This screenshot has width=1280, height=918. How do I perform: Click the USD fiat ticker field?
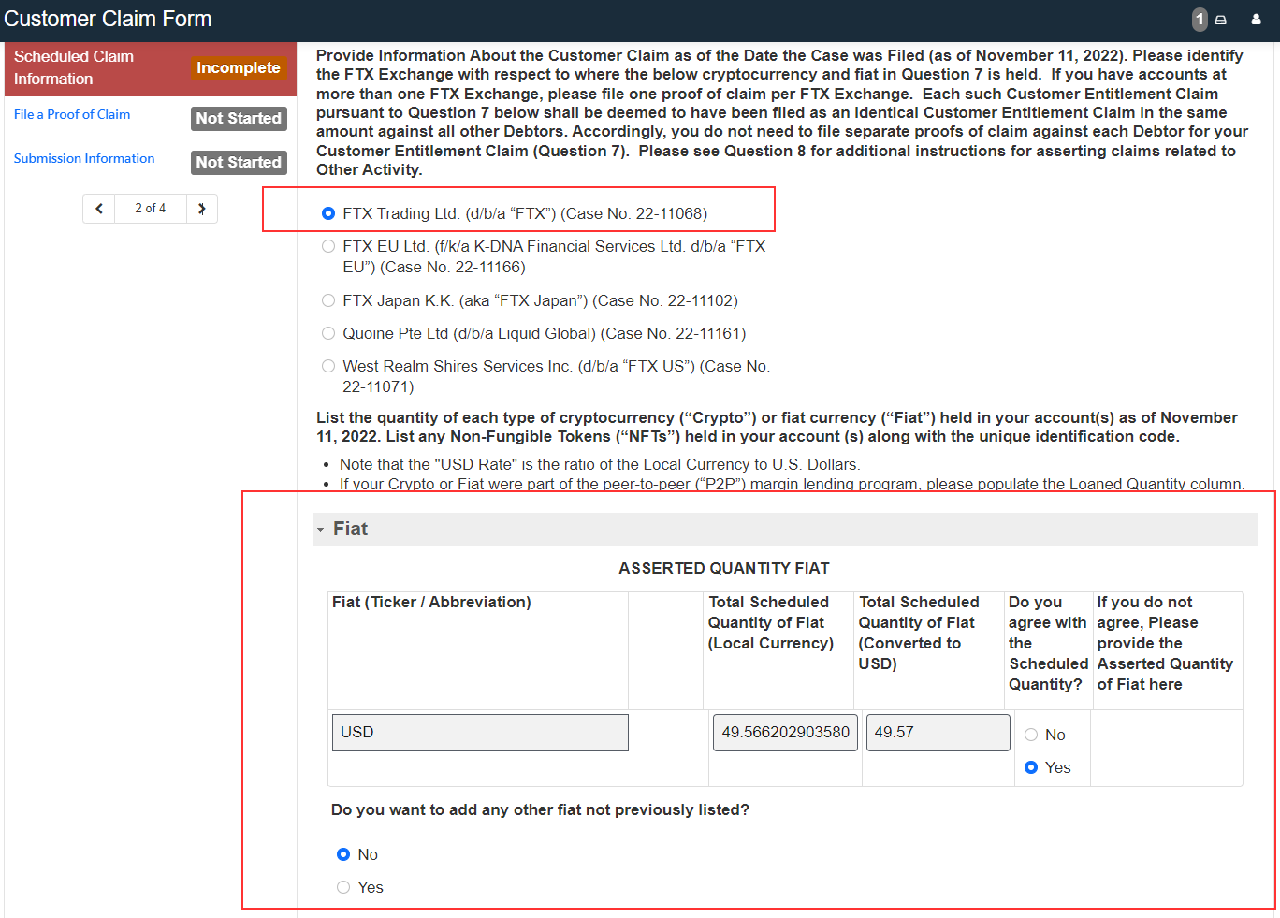pos(480,733)
